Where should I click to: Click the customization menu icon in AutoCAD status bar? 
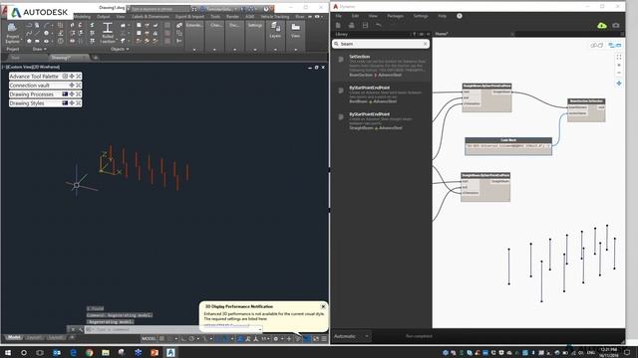[324, 338]
